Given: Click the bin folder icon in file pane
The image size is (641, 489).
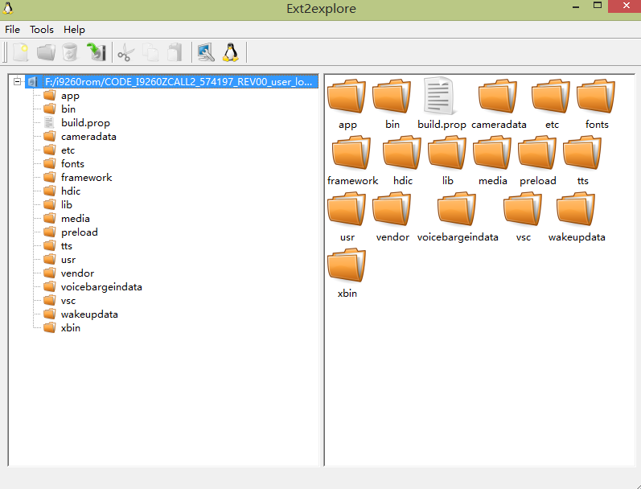Looking at the screenshot, I should click(392, 97).
